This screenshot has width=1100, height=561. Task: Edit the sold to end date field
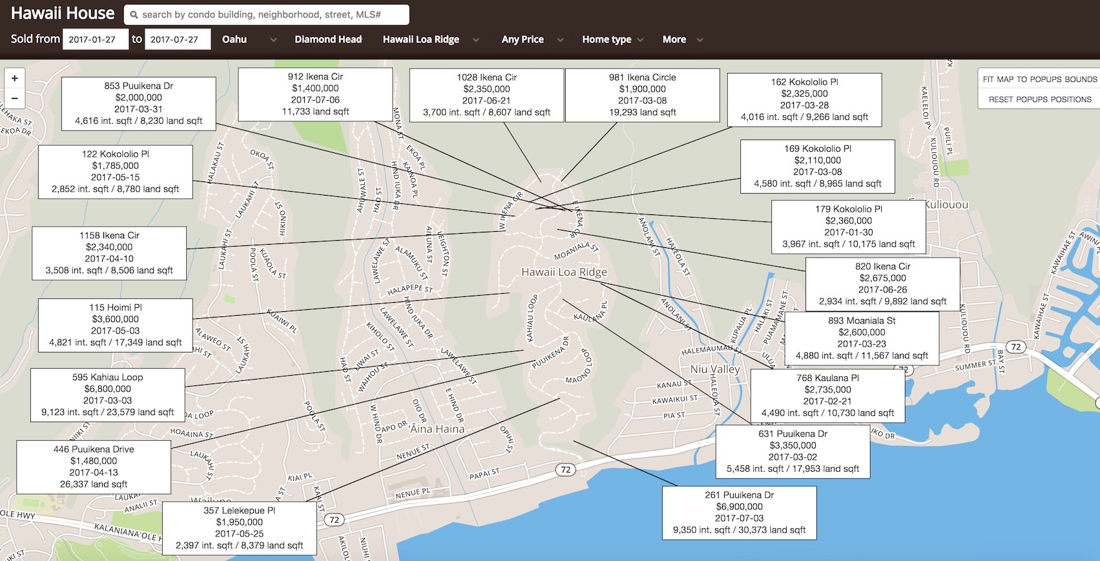point(178,39)
